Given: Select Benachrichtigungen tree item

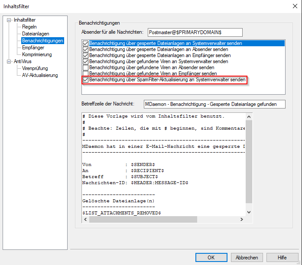Looking at the screenshot, I should tap(42, 41).
